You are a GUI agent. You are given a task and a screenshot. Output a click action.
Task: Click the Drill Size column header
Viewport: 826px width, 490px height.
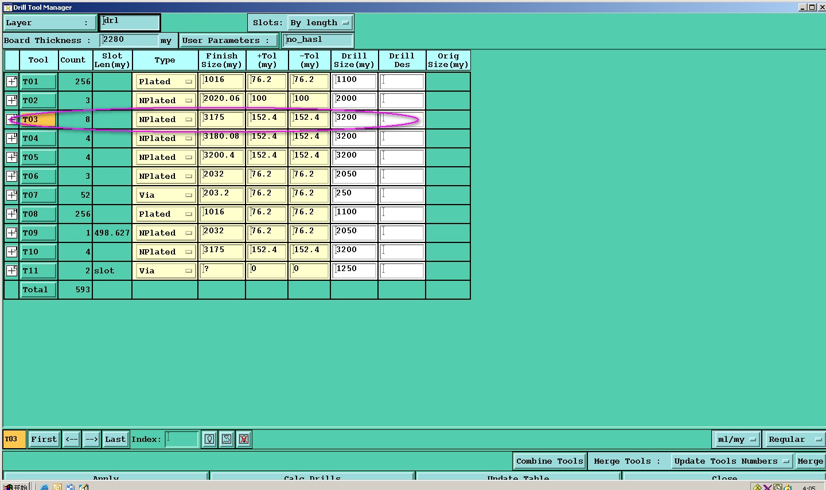[x=354, y=60]
